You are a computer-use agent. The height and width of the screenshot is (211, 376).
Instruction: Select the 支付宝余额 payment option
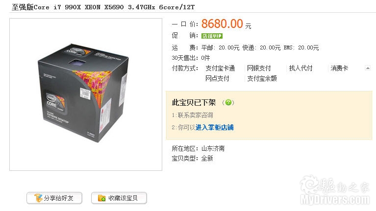coord(262,78)
